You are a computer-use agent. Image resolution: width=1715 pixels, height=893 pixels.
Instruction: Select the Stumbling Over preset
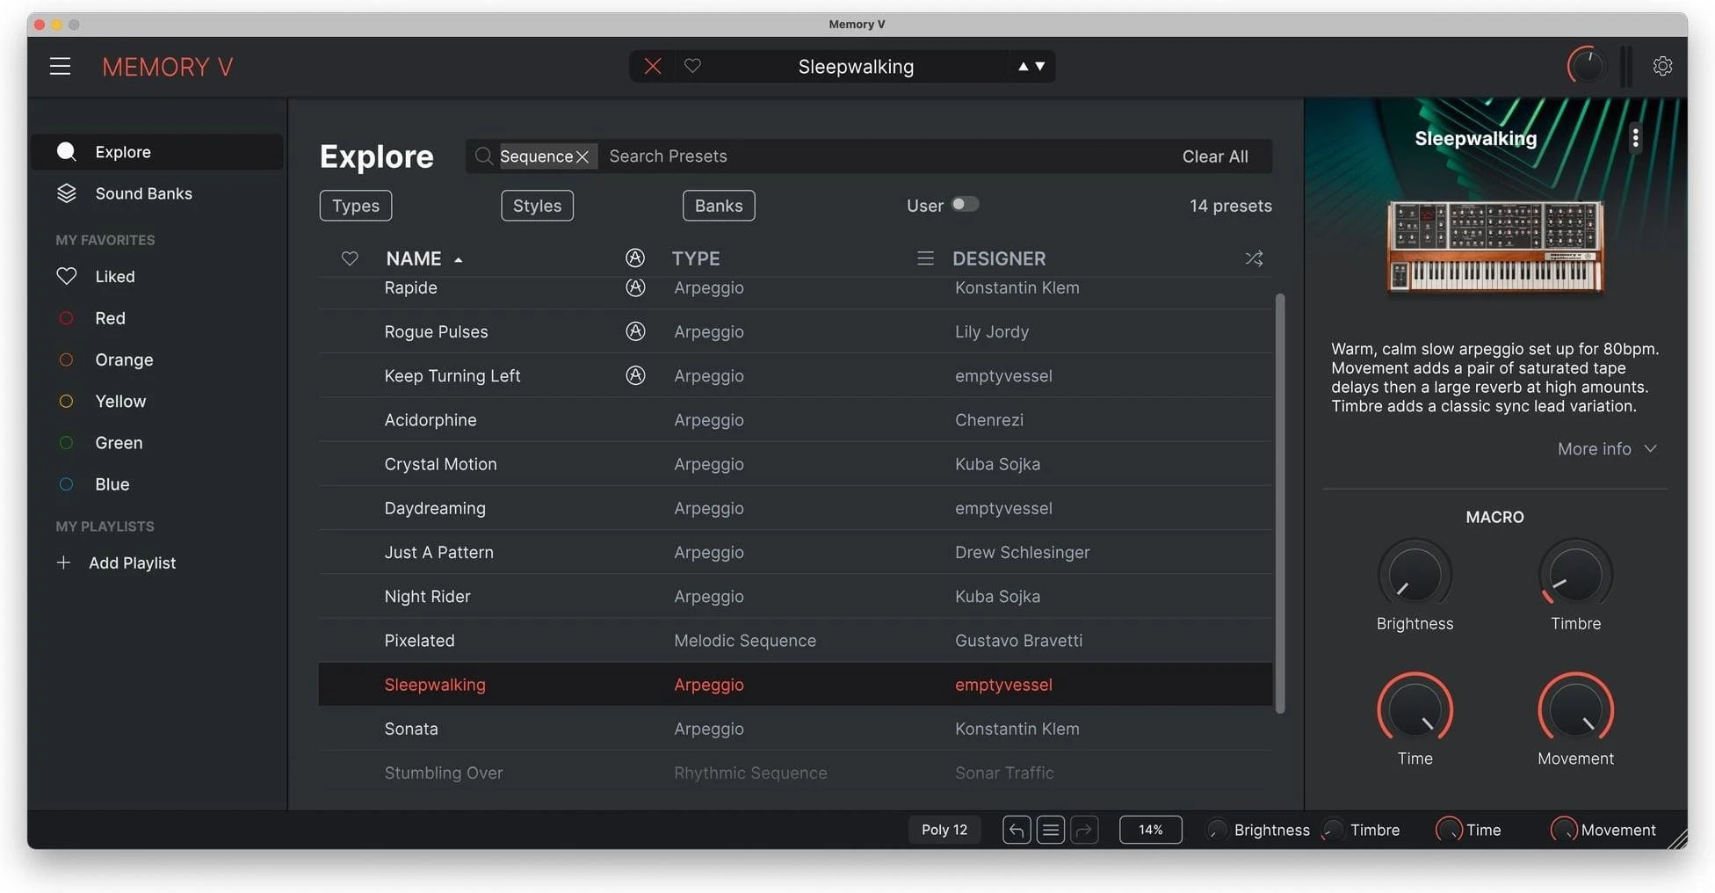point(795,773)
